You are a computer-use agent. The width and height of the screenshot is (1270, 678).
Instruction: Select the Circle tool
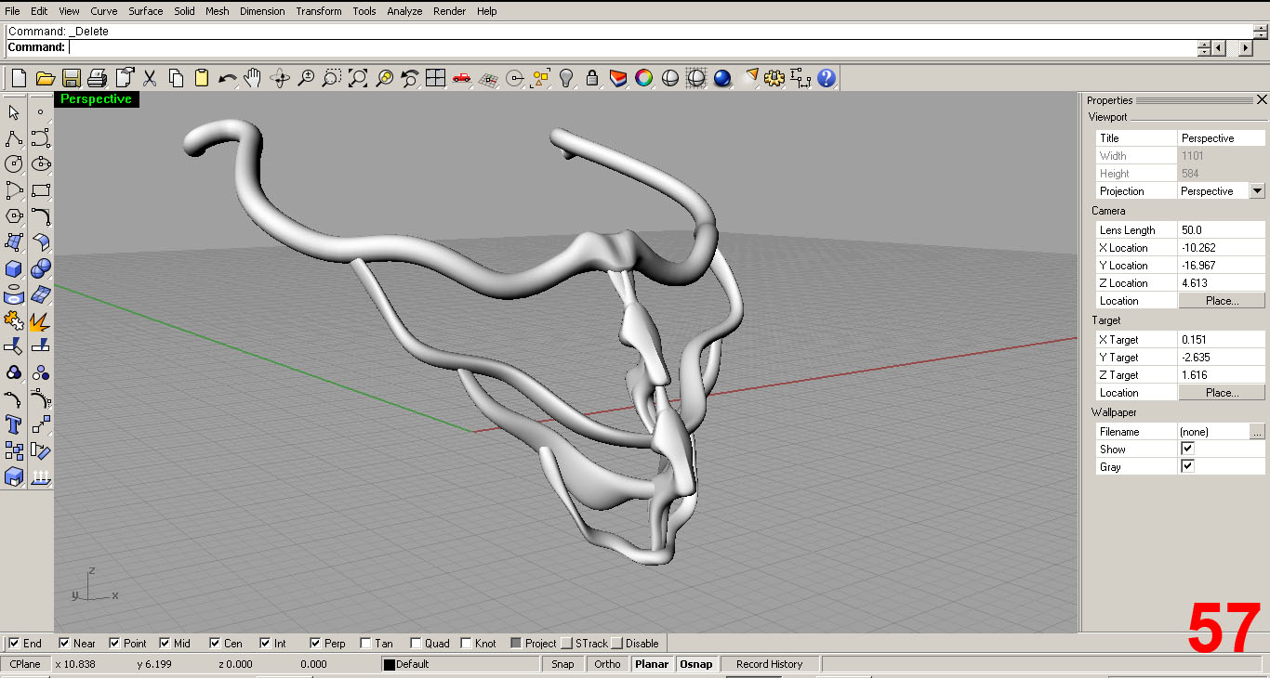click(x=14, y=164)
